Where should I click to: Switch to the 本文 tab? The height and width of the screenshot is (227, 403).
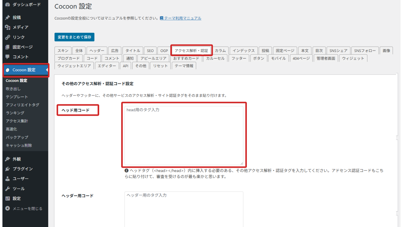[x=305, y=50]
